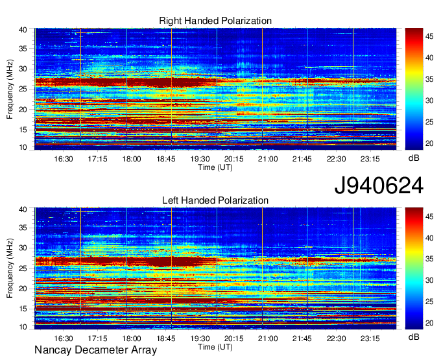This screenshot has width=441, height=358.
Task: Click the 'J940624' observation label
Action: pos(379,185)
